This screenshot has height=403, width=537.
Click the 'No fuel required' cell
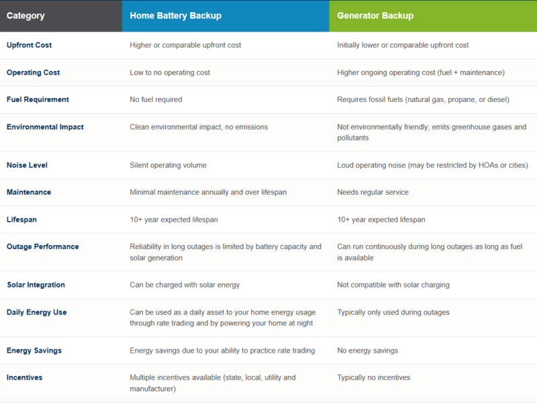click(x=156, y=99)
